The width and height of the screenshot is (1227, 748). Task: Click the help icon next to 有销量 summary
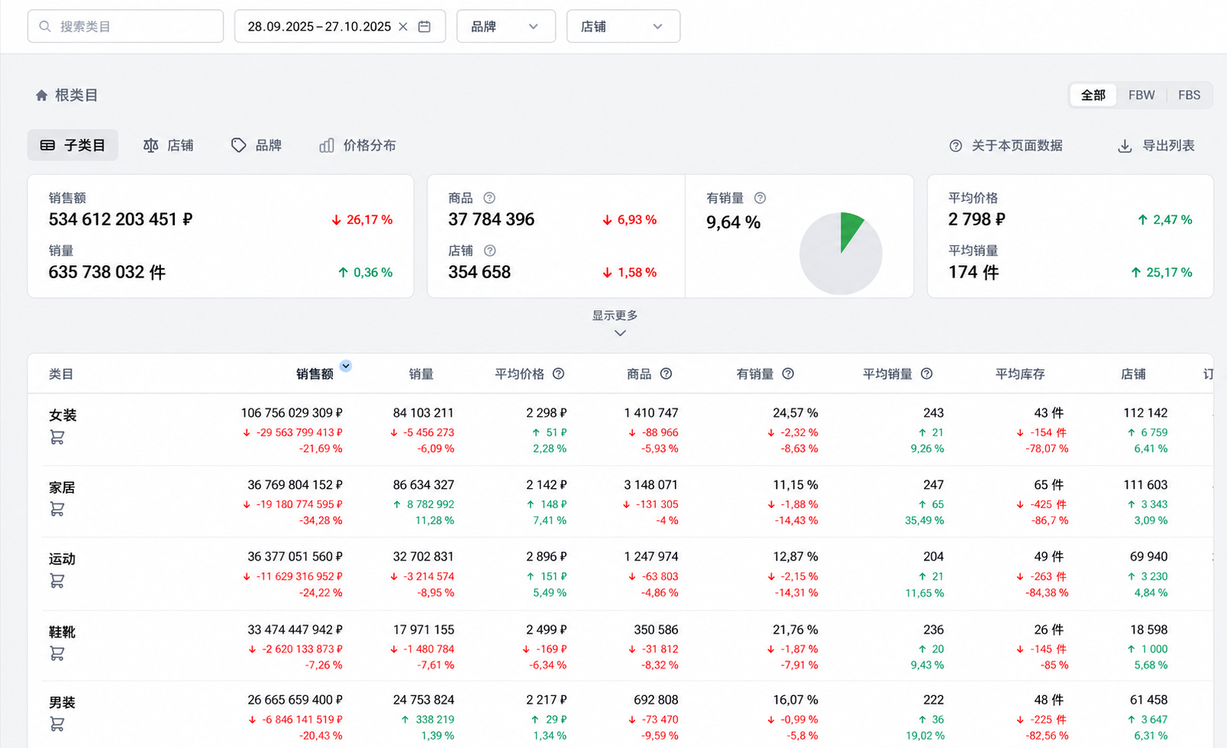(760, 198)
